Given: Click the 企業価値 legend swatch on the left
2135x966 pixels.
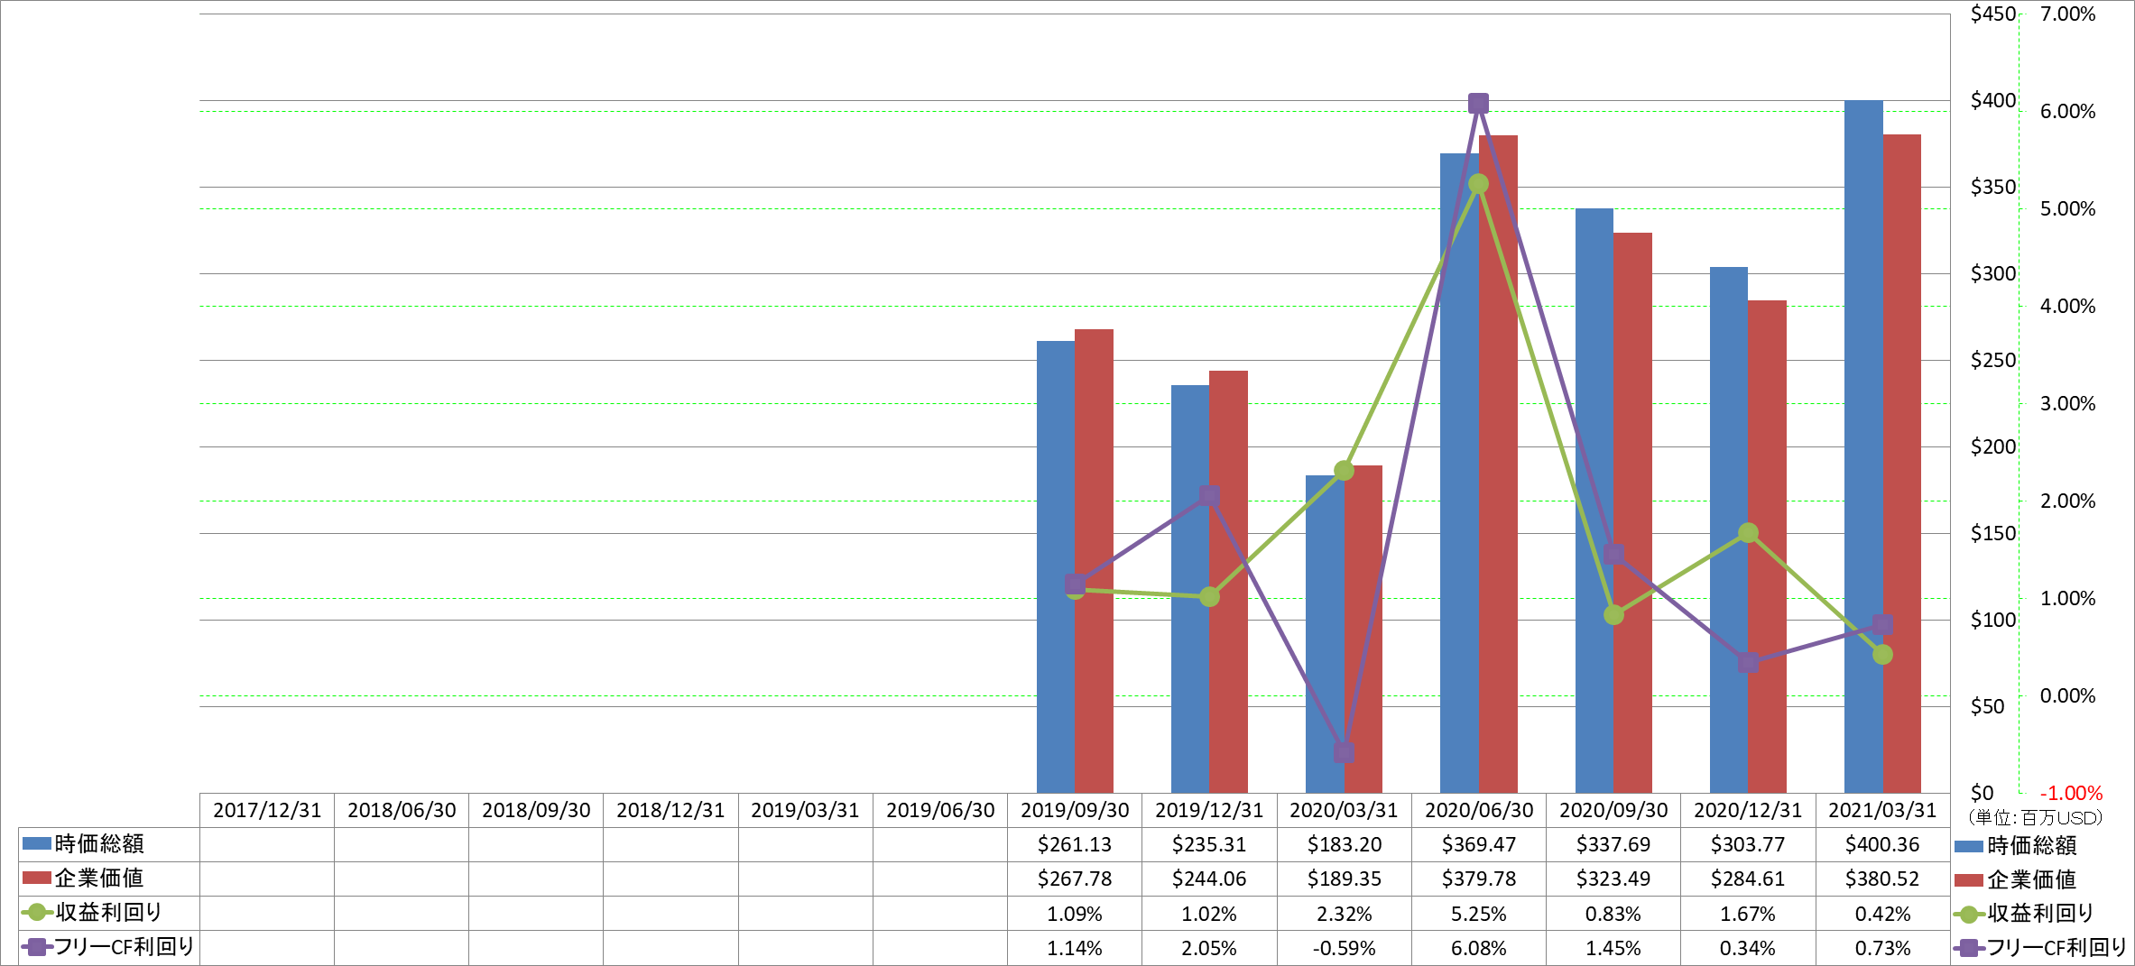Looking at the screenshot, I should tap(36, 878).
